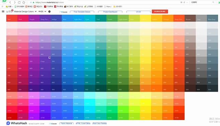
Task: Open the HTML Code Editor link
Action: pyautogui.click(x=83, y=123)
